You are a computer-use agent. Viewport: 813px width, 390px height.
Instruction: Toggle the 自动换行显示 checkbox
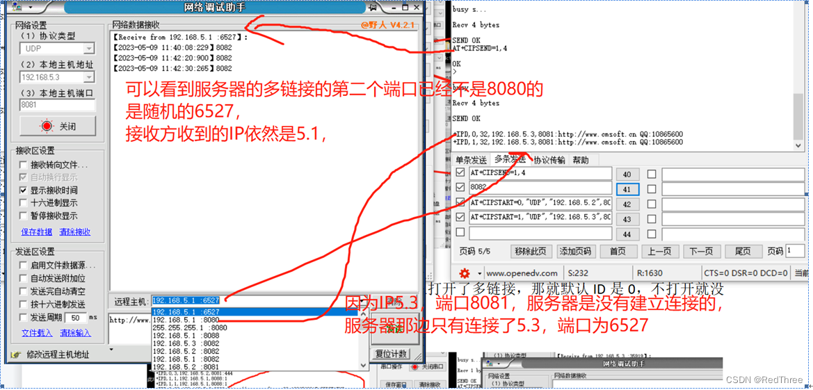[24, 177]
